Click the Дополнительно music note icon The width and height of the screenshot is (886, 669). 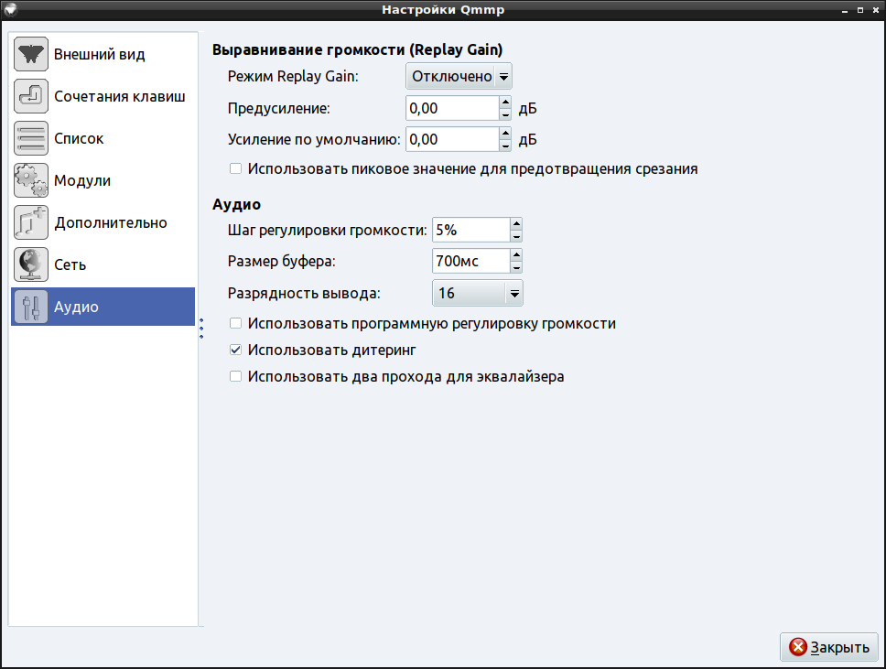click(x=31, y=223)
